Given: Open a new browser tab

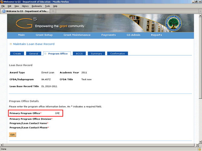Looking at the screenshot, I should pyautogui.click(x=53, y=11).
